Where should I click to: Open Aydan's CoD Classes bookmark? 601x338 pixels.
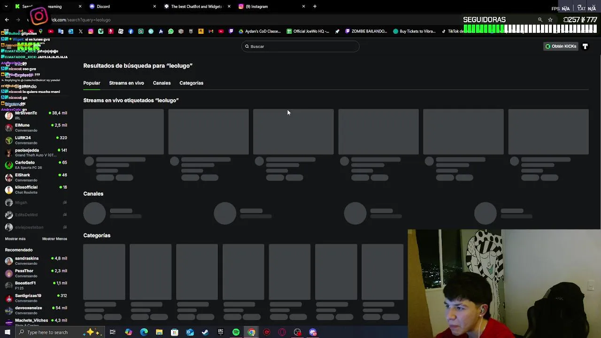[x=260, y=31]
